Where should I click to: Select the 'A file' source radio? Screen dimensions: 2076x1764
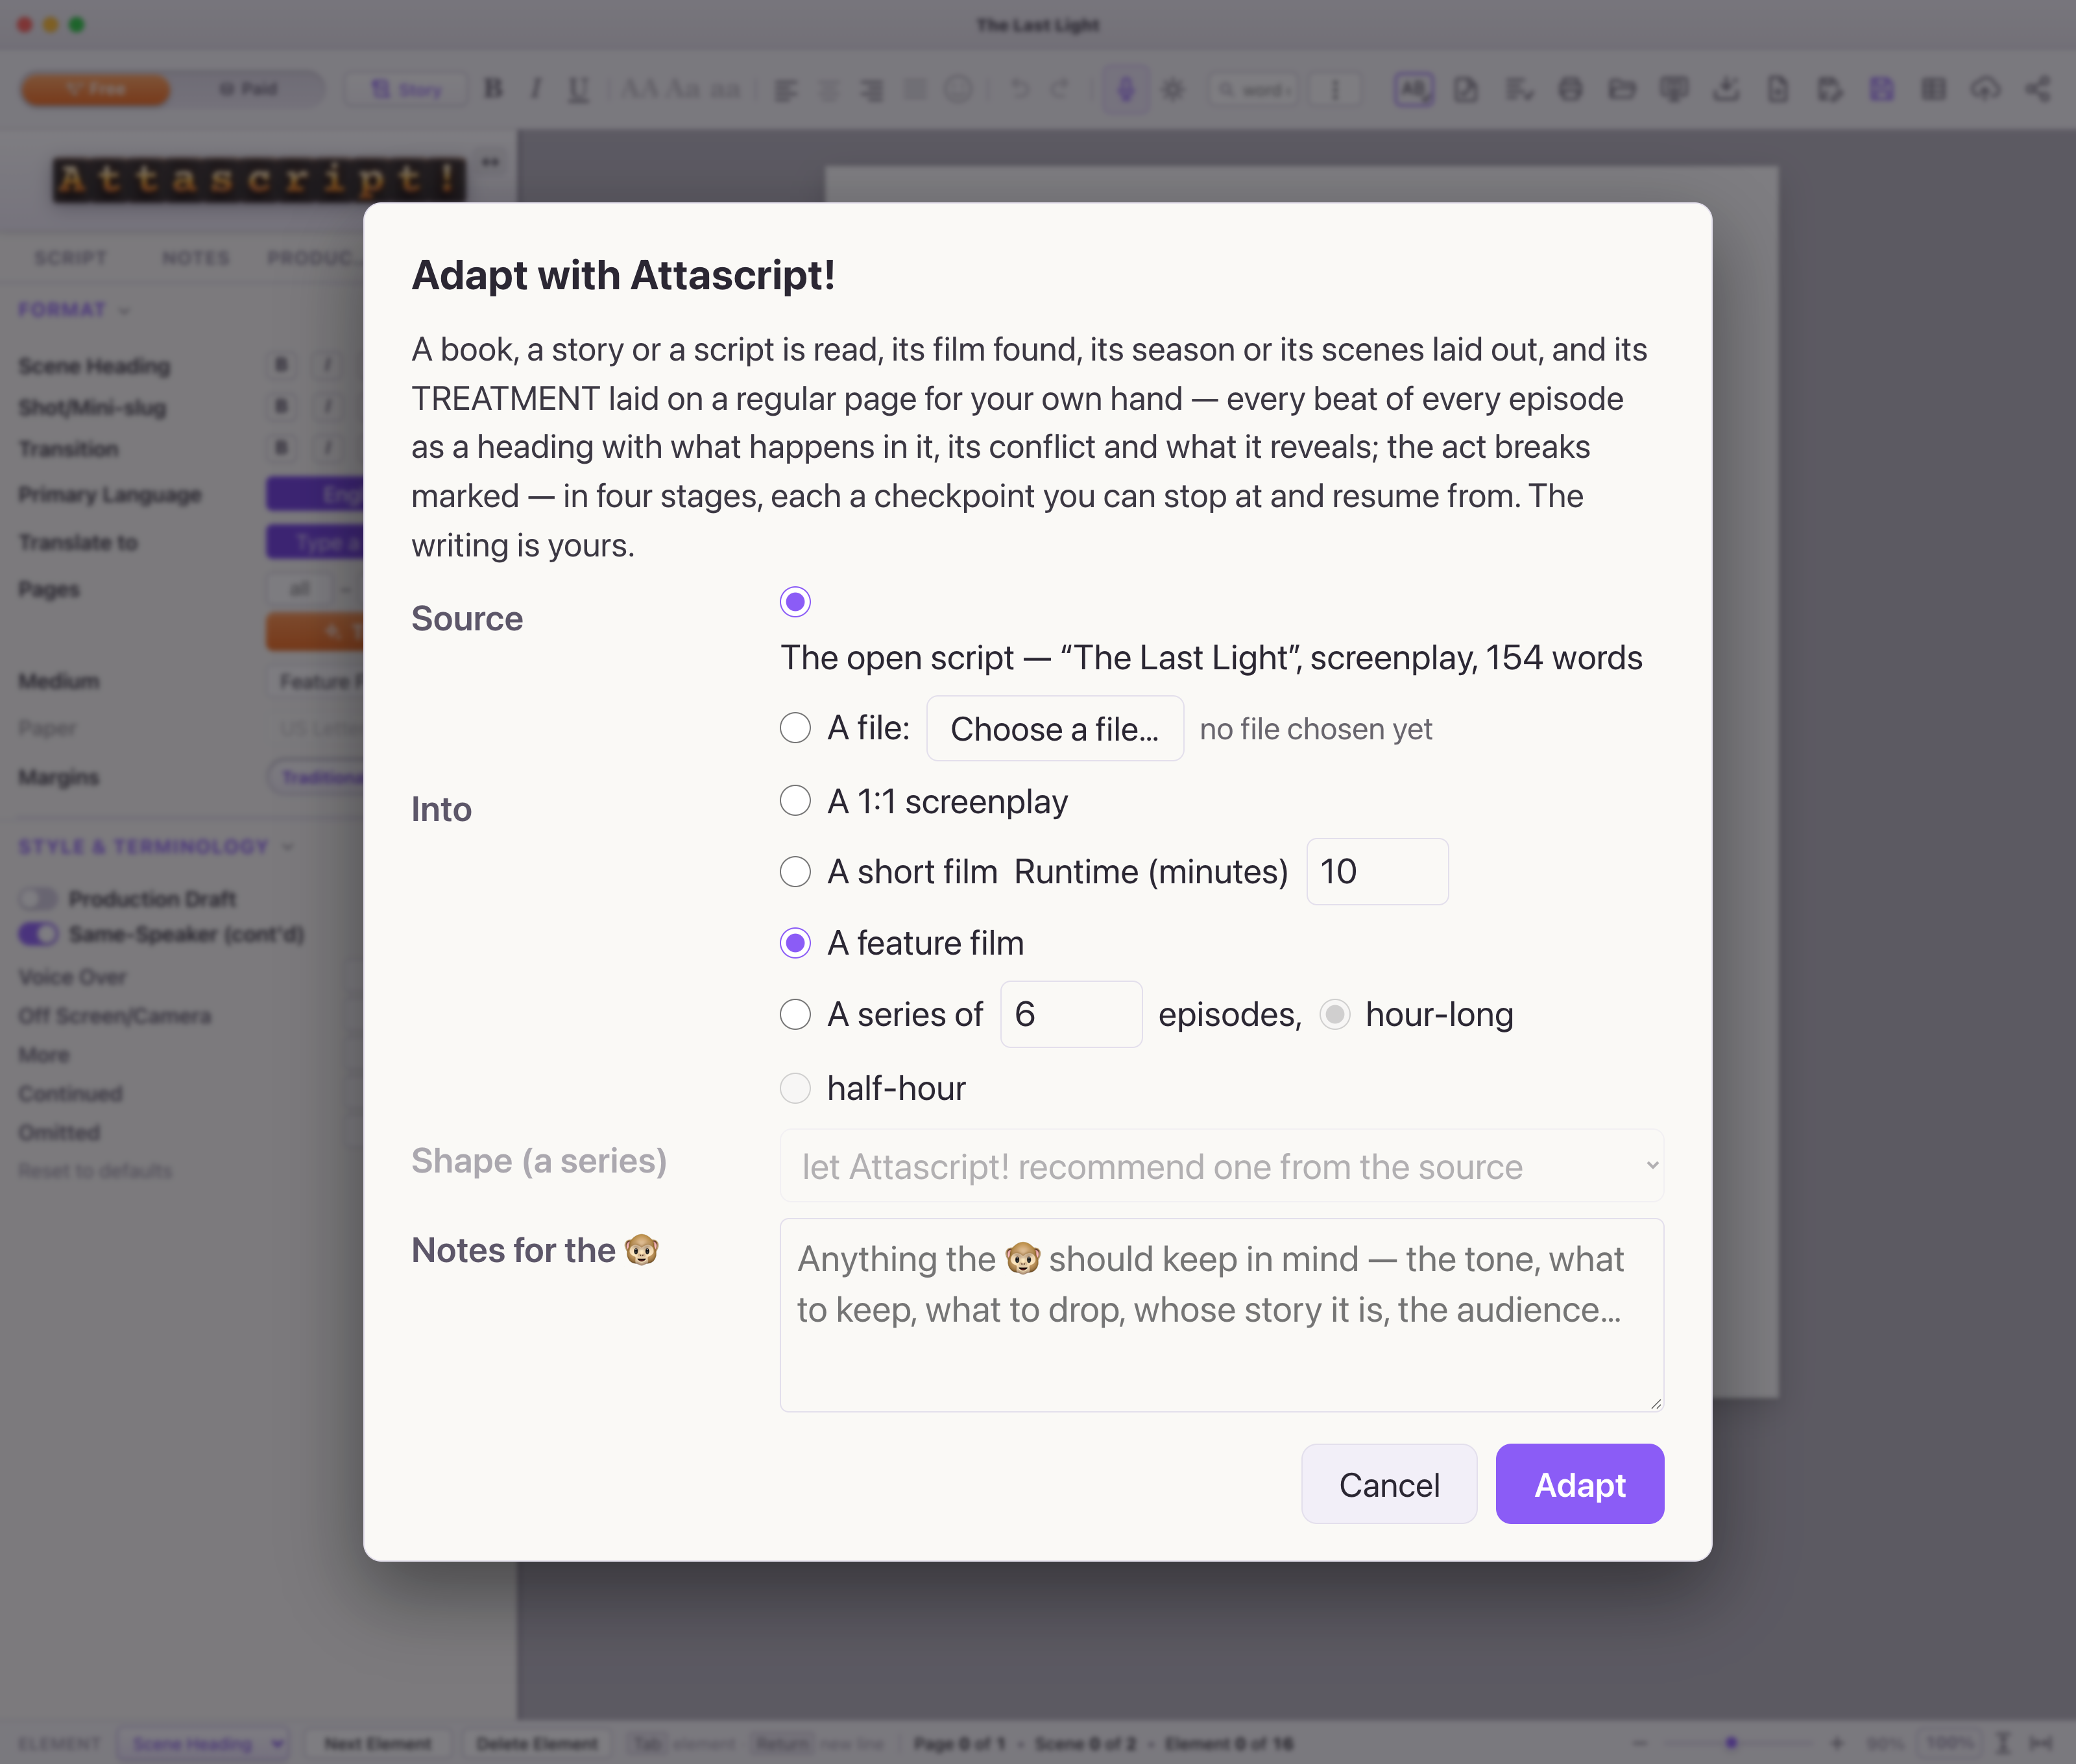[x=795, y=728]
